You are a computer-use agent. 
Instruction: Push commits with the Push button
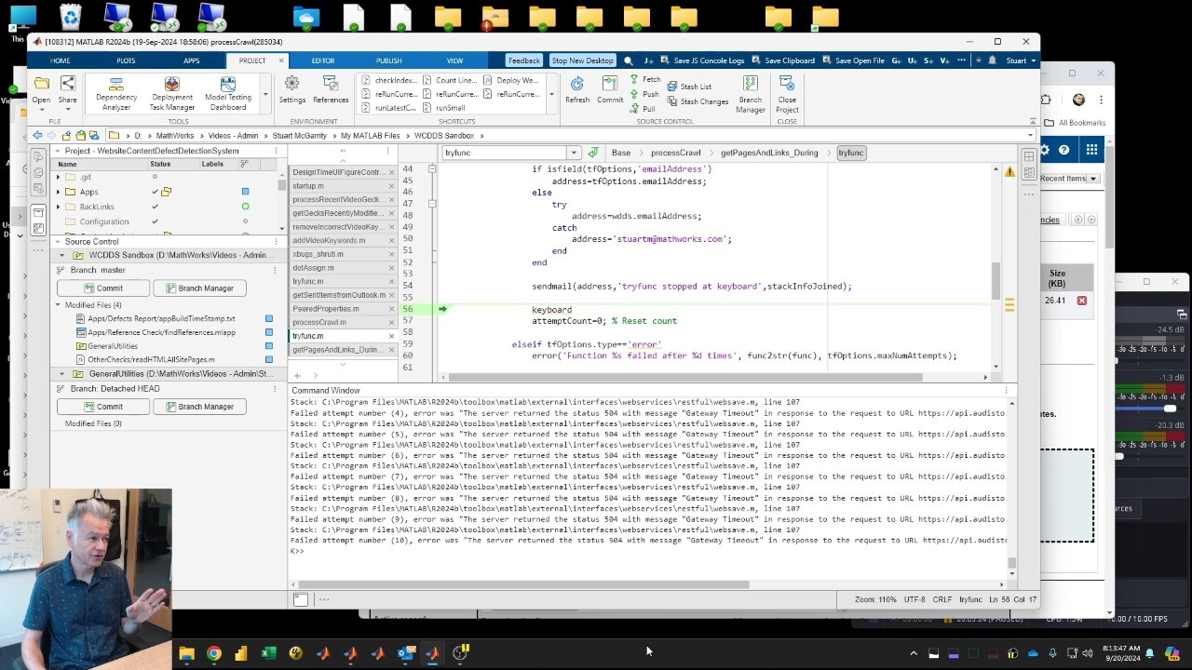click(644, 94)
